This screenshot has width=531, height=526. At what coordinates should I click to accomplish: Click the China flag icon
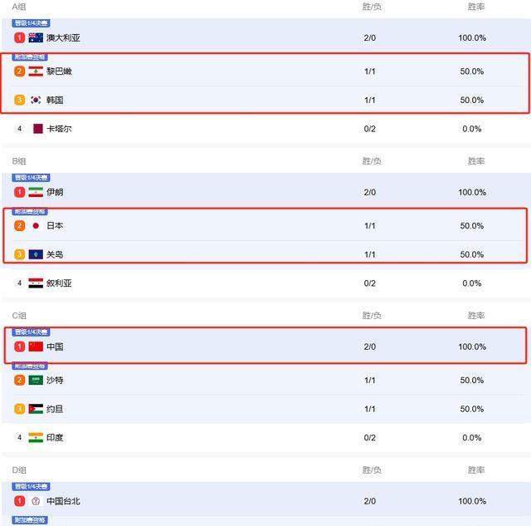(x=36, y=347)
